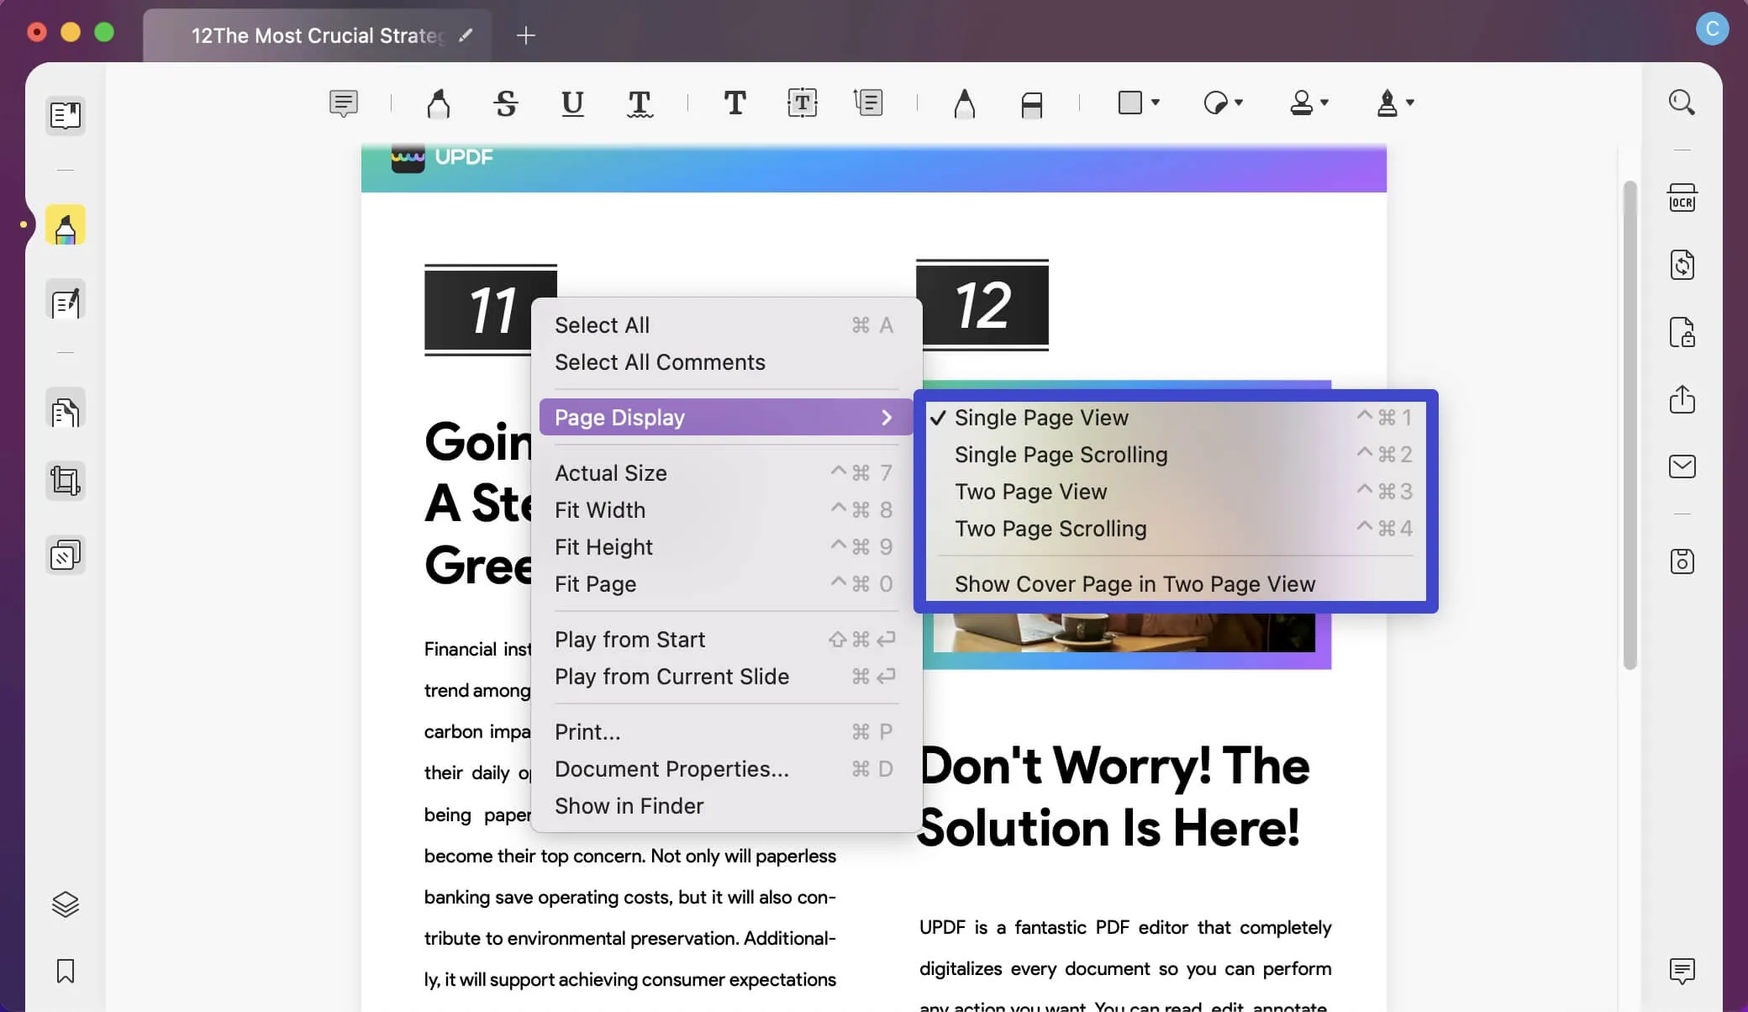Viewport: 1748px width, 1012px height.
Task: Play presentation from Start
Action: 629,639
